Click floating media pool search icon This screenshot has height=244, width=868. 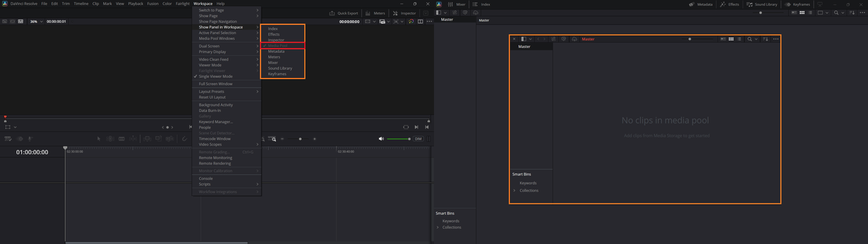coord(750,39)
